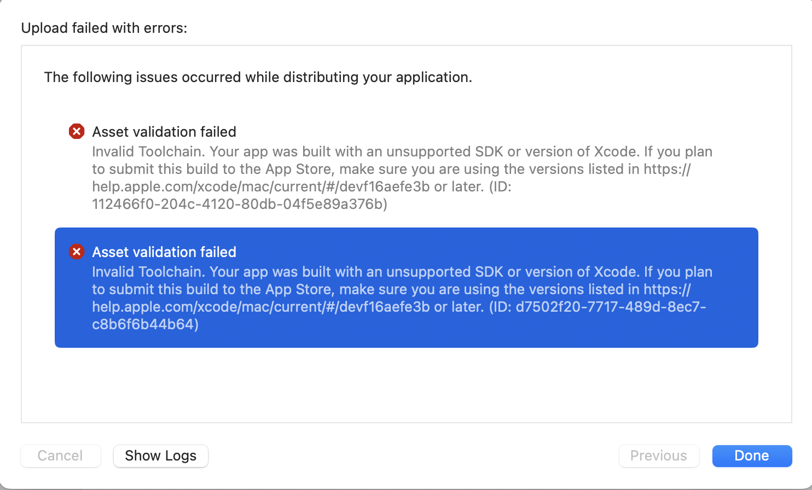Viewport: 812px width, 490px height.
Task: Select the highlighted 'Asset validation failed' title
Action: pyautogui.click(x=164, y=252)
